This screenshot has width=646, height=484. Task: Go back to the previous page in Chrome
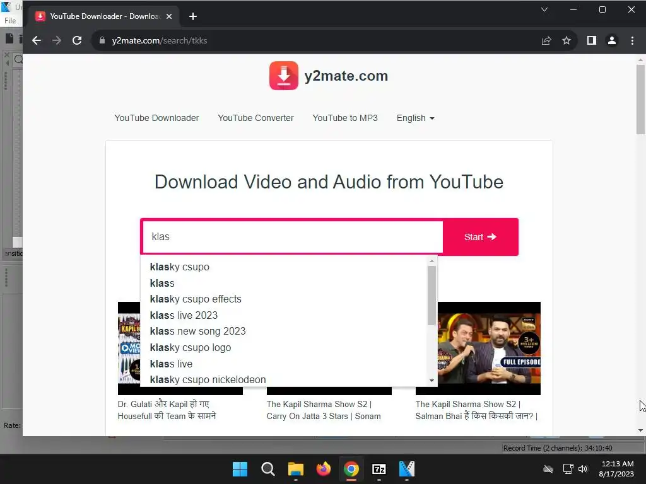click(37, 40)
